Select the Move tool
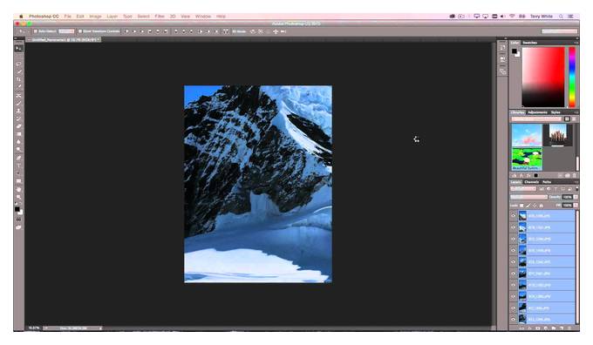Screen dimensions: 593x345 click(x=18, y=49)
